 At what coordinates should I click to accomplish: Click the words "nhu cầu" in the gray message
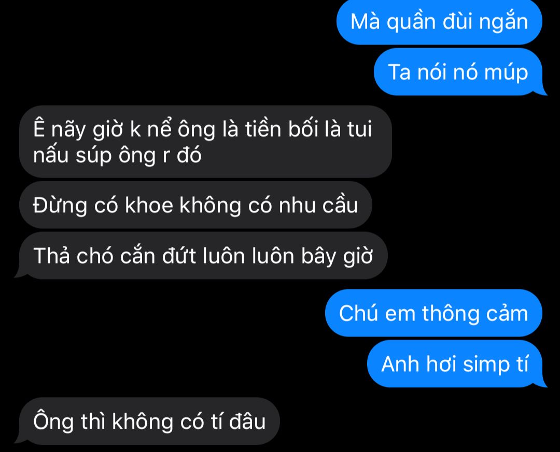(318, 206)
